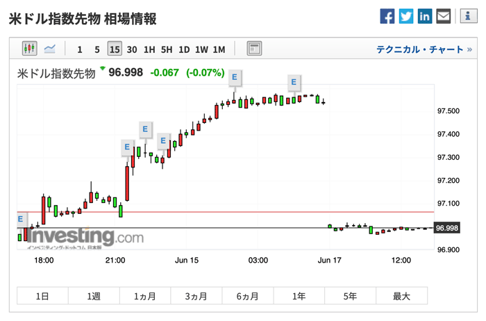Click the topmost E event marker on chart

(x=235, y=77)
